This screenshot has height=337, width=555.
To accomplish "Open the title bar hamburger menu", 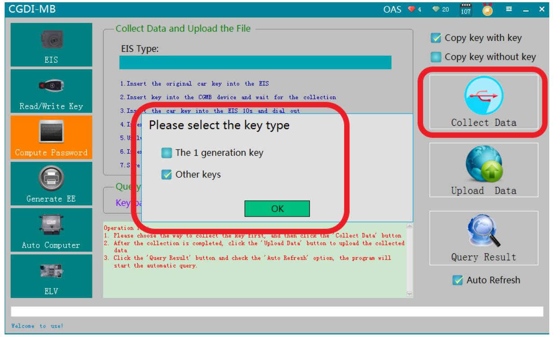I will click(509, 9).
